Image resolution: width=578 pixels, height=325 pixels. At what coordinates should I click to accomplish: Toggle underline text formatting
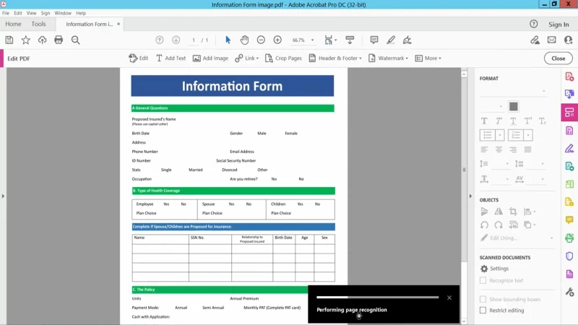tap(513, 121)
